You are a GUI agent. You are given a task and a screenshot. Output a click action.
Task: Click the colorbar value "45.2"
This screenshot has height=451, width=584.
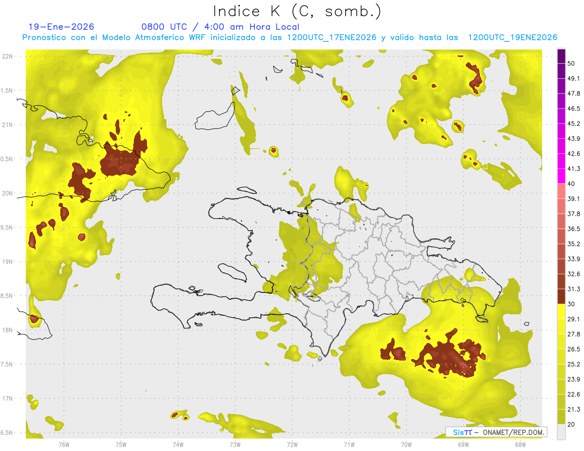coord(574,124)
